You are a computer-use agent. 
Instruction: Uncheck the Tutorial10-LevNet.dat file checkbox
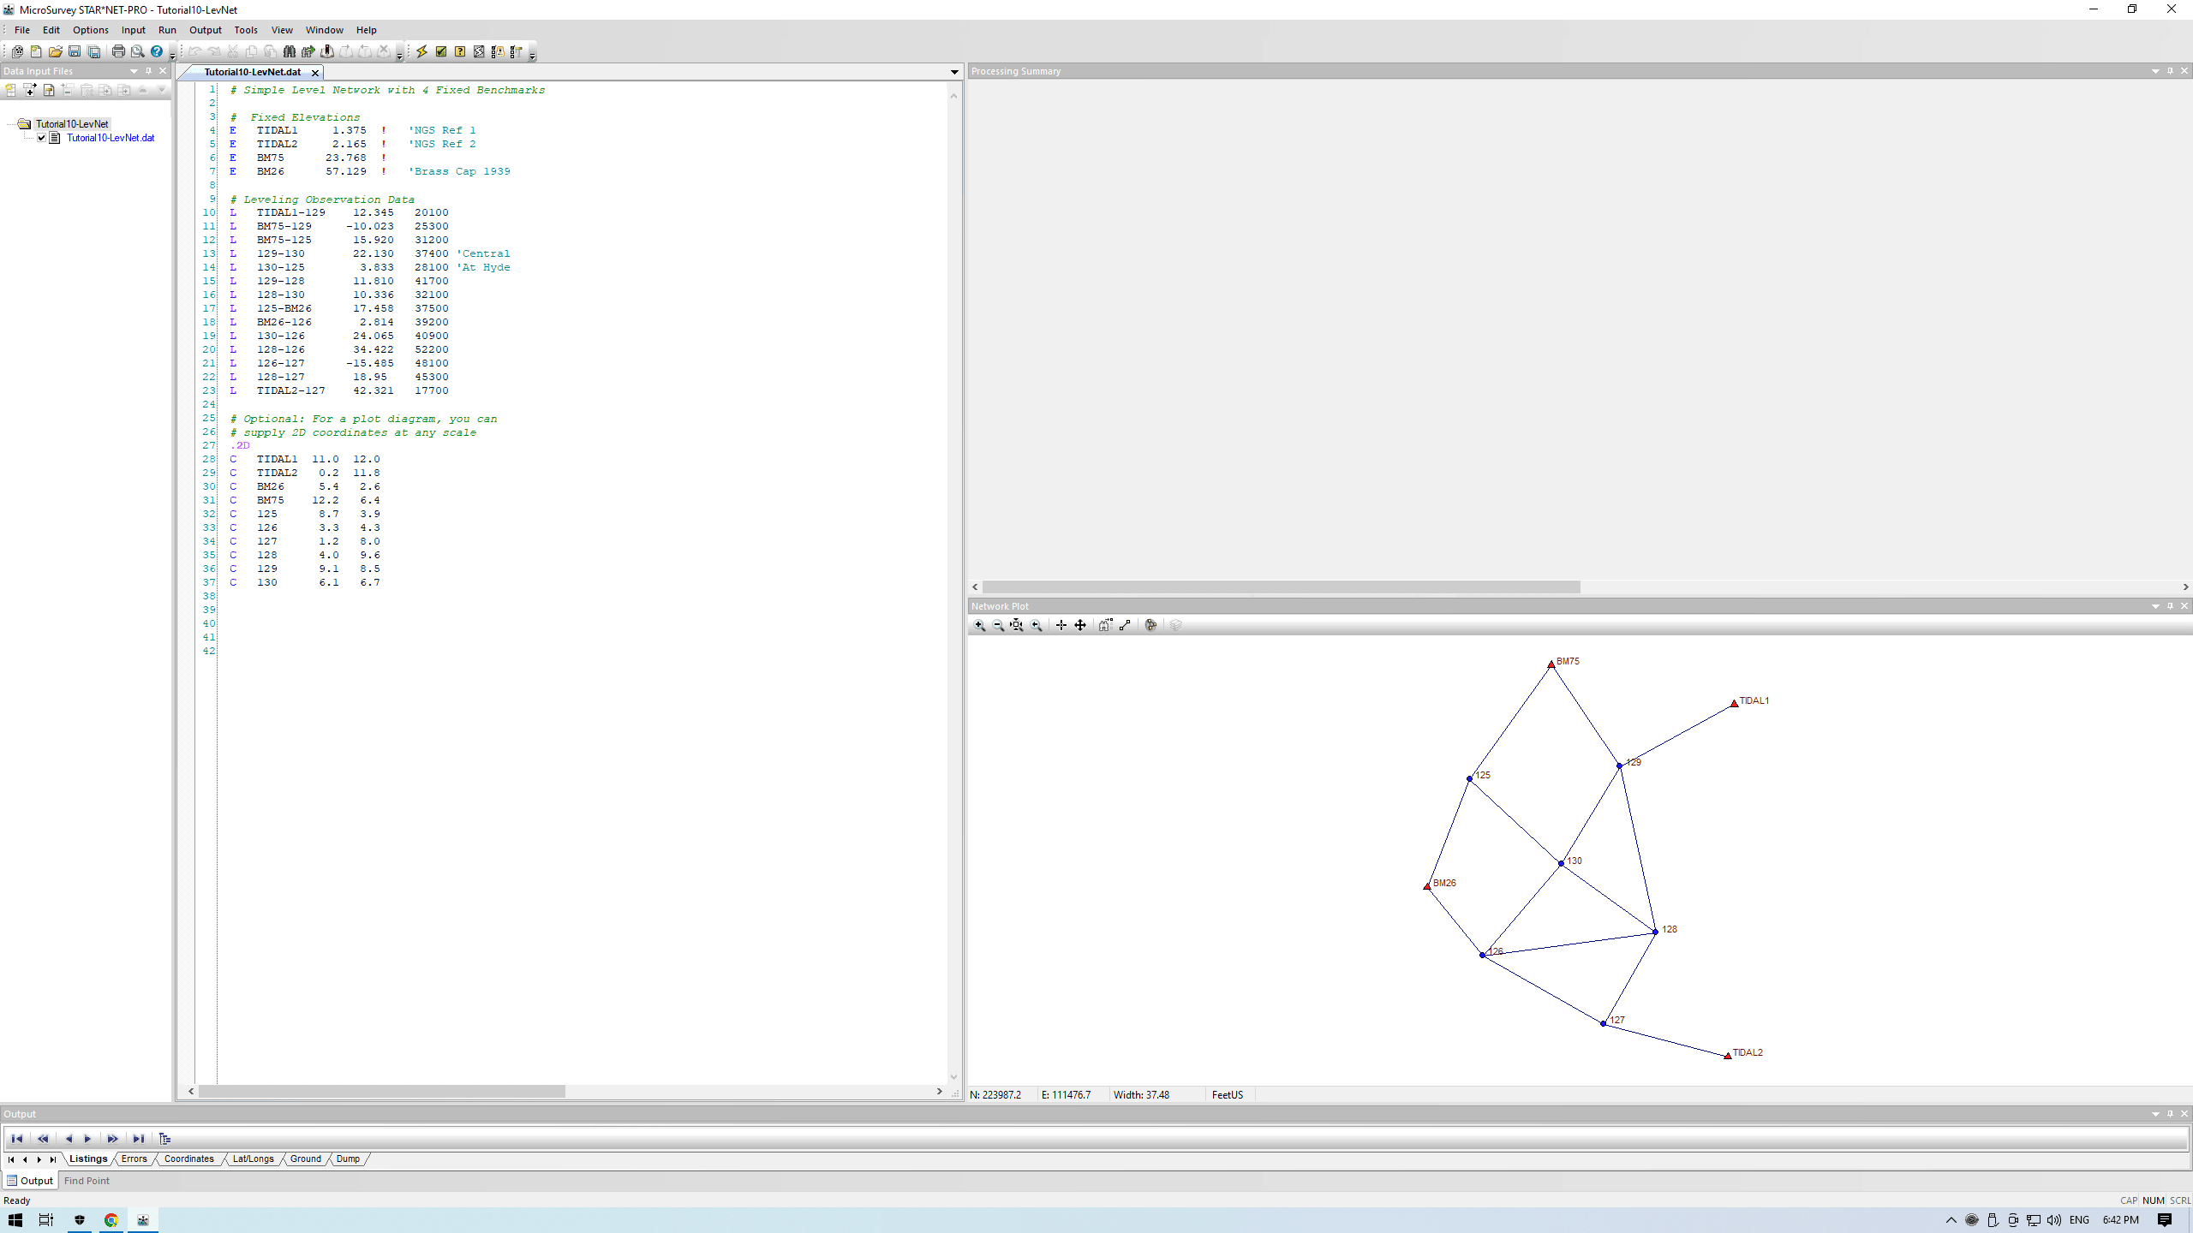point(41,138)
